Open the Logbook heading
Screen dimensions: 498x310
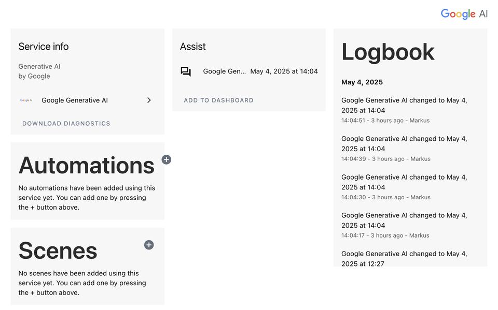[x=388, y=52]
